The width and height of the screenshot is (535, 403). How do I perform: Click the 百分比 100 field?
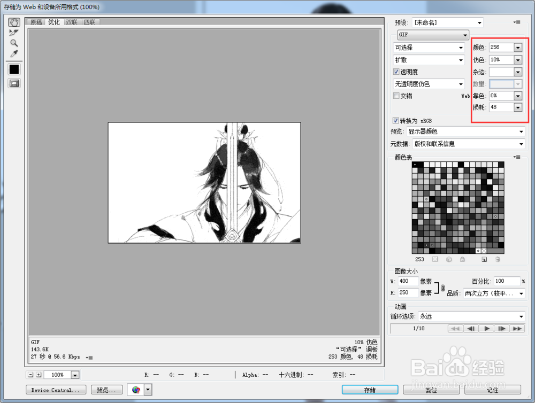(x=507, y=281)
